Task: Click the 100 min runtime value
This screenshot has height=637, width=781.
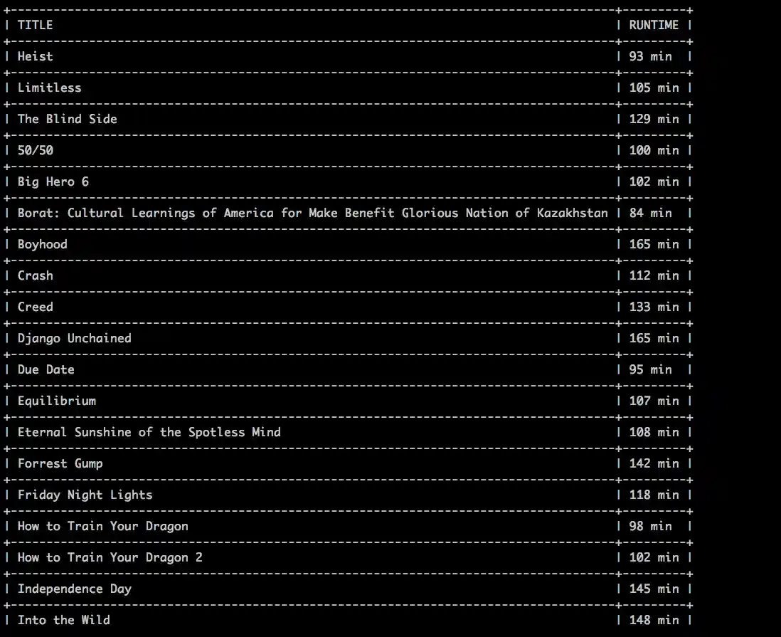Action: [x=654, y=150]
